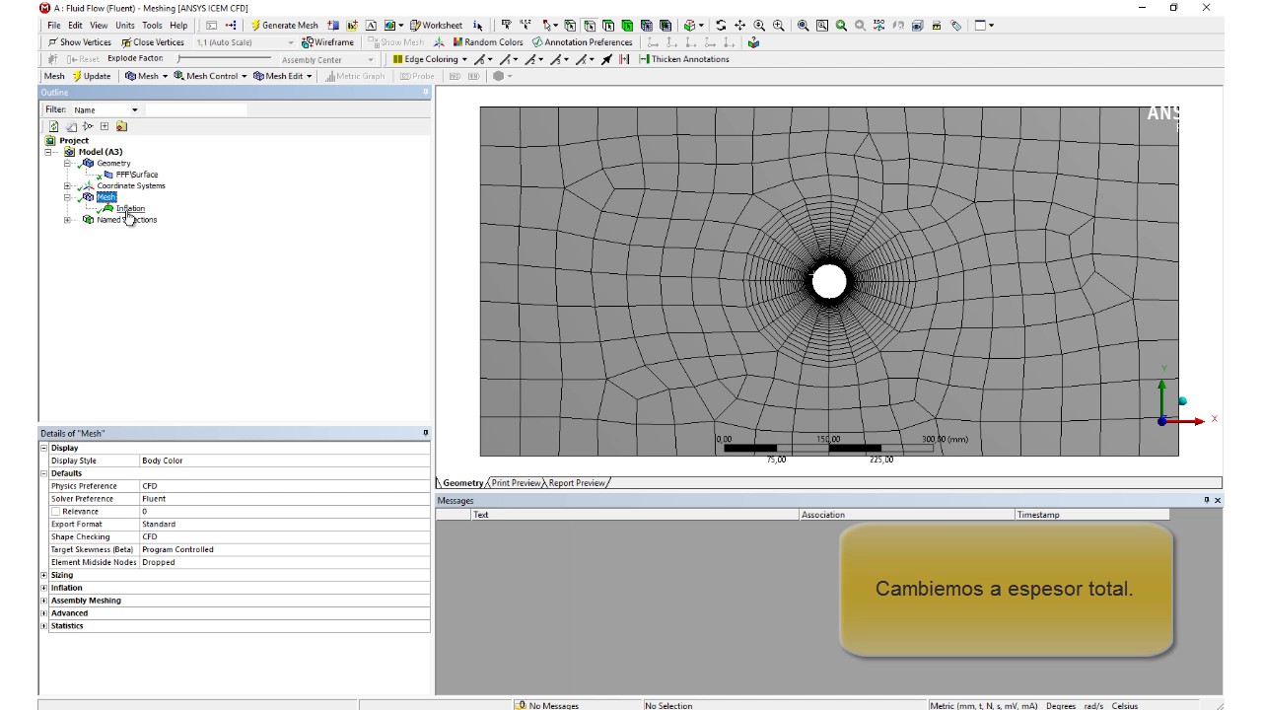Toggle Close Vertices
1262x710 pixels.
[x=153, y=42]
